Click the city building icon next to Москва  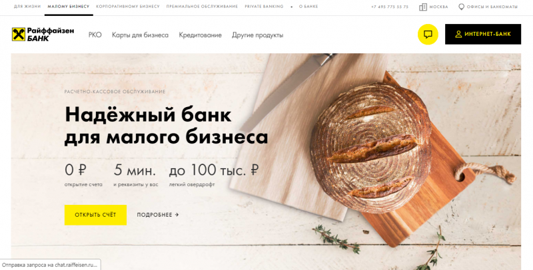coord(423,7)
